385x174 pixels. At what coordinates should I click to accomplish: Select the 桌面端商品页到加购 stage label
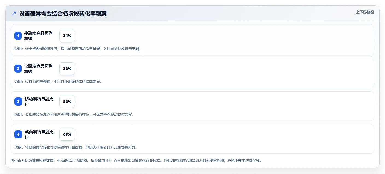(38, 69)
